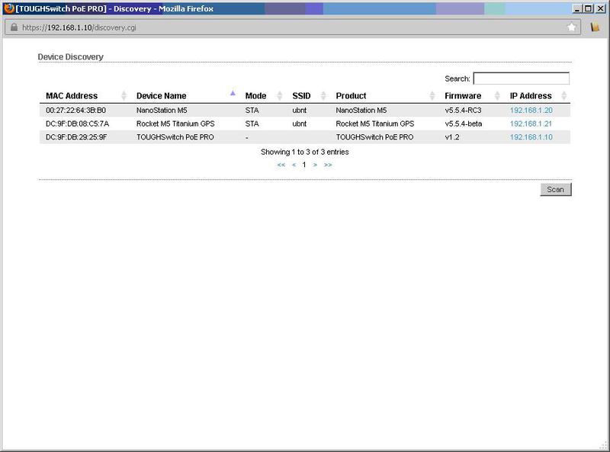The height and width of the screenshot is (452, 610).
Task: Sort by SSID column arrows
Action: tap(323, 95)
